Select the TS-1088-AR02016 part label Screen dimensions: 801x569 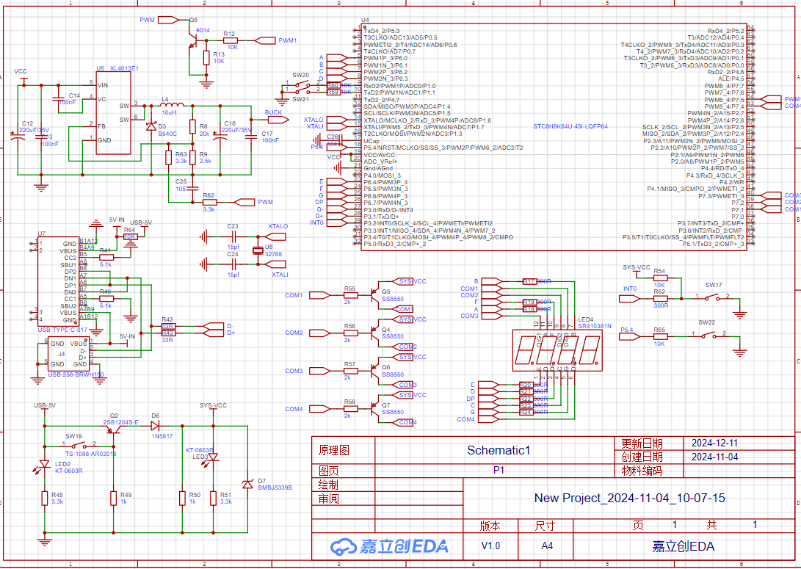click(90, 454)
